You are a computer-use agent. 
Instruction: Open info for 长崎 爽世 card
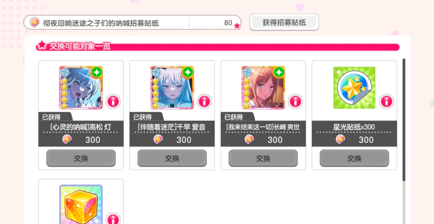pyautogui.click(x=295, y=101)
